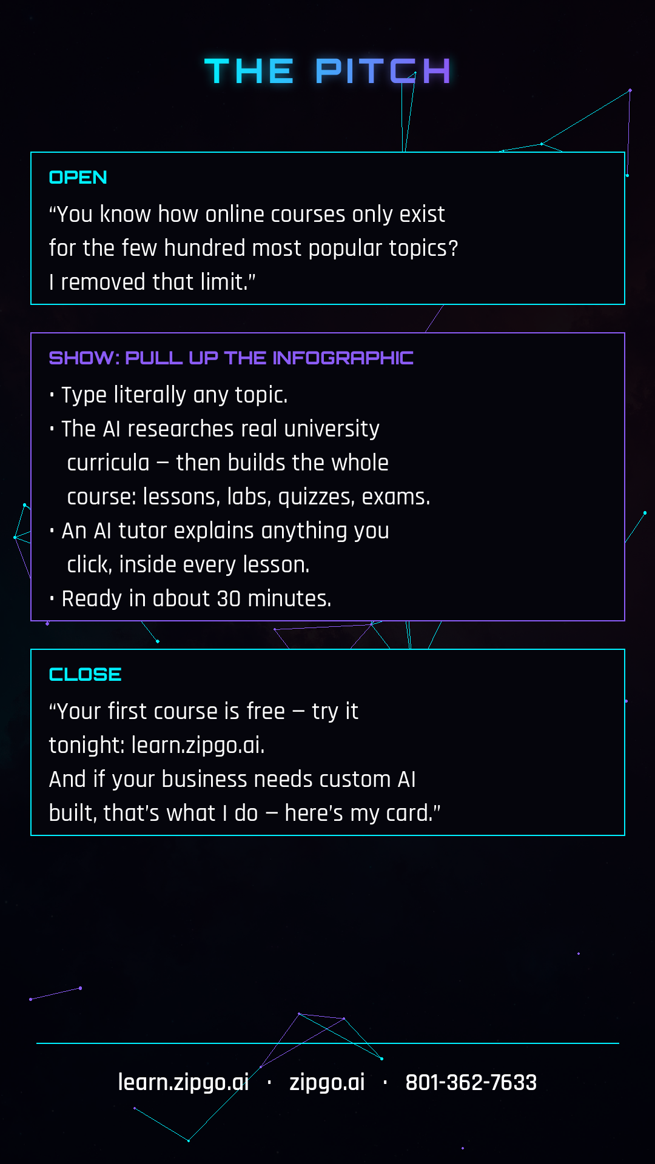The height and width of the screenshot is (1164, 655).
Task: Click the 'Type literally any topic' bullet
Action: point(169,395)
